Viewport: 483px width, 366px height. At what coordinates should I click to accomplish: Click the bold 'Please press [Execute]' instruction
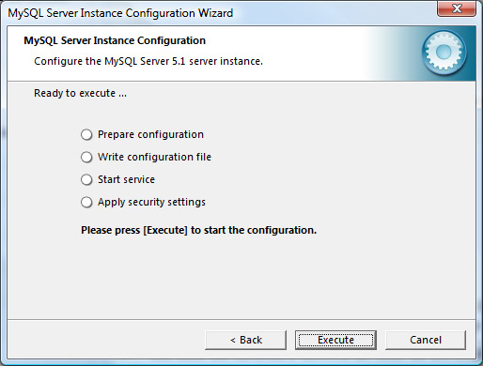(199, 230)
